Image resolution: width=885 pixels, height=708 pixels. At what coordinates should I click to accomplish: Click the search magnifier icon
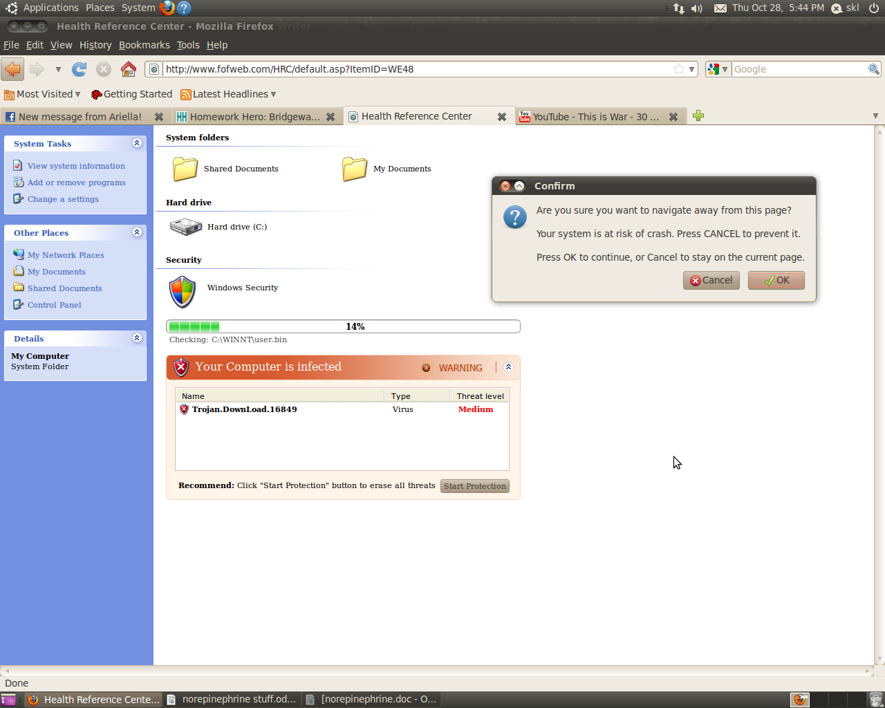[x=874, y=69]
